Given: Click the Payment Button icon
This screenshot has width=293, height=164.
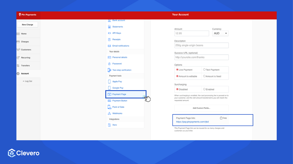Looking at the screenshot, I should click(109, 101).
